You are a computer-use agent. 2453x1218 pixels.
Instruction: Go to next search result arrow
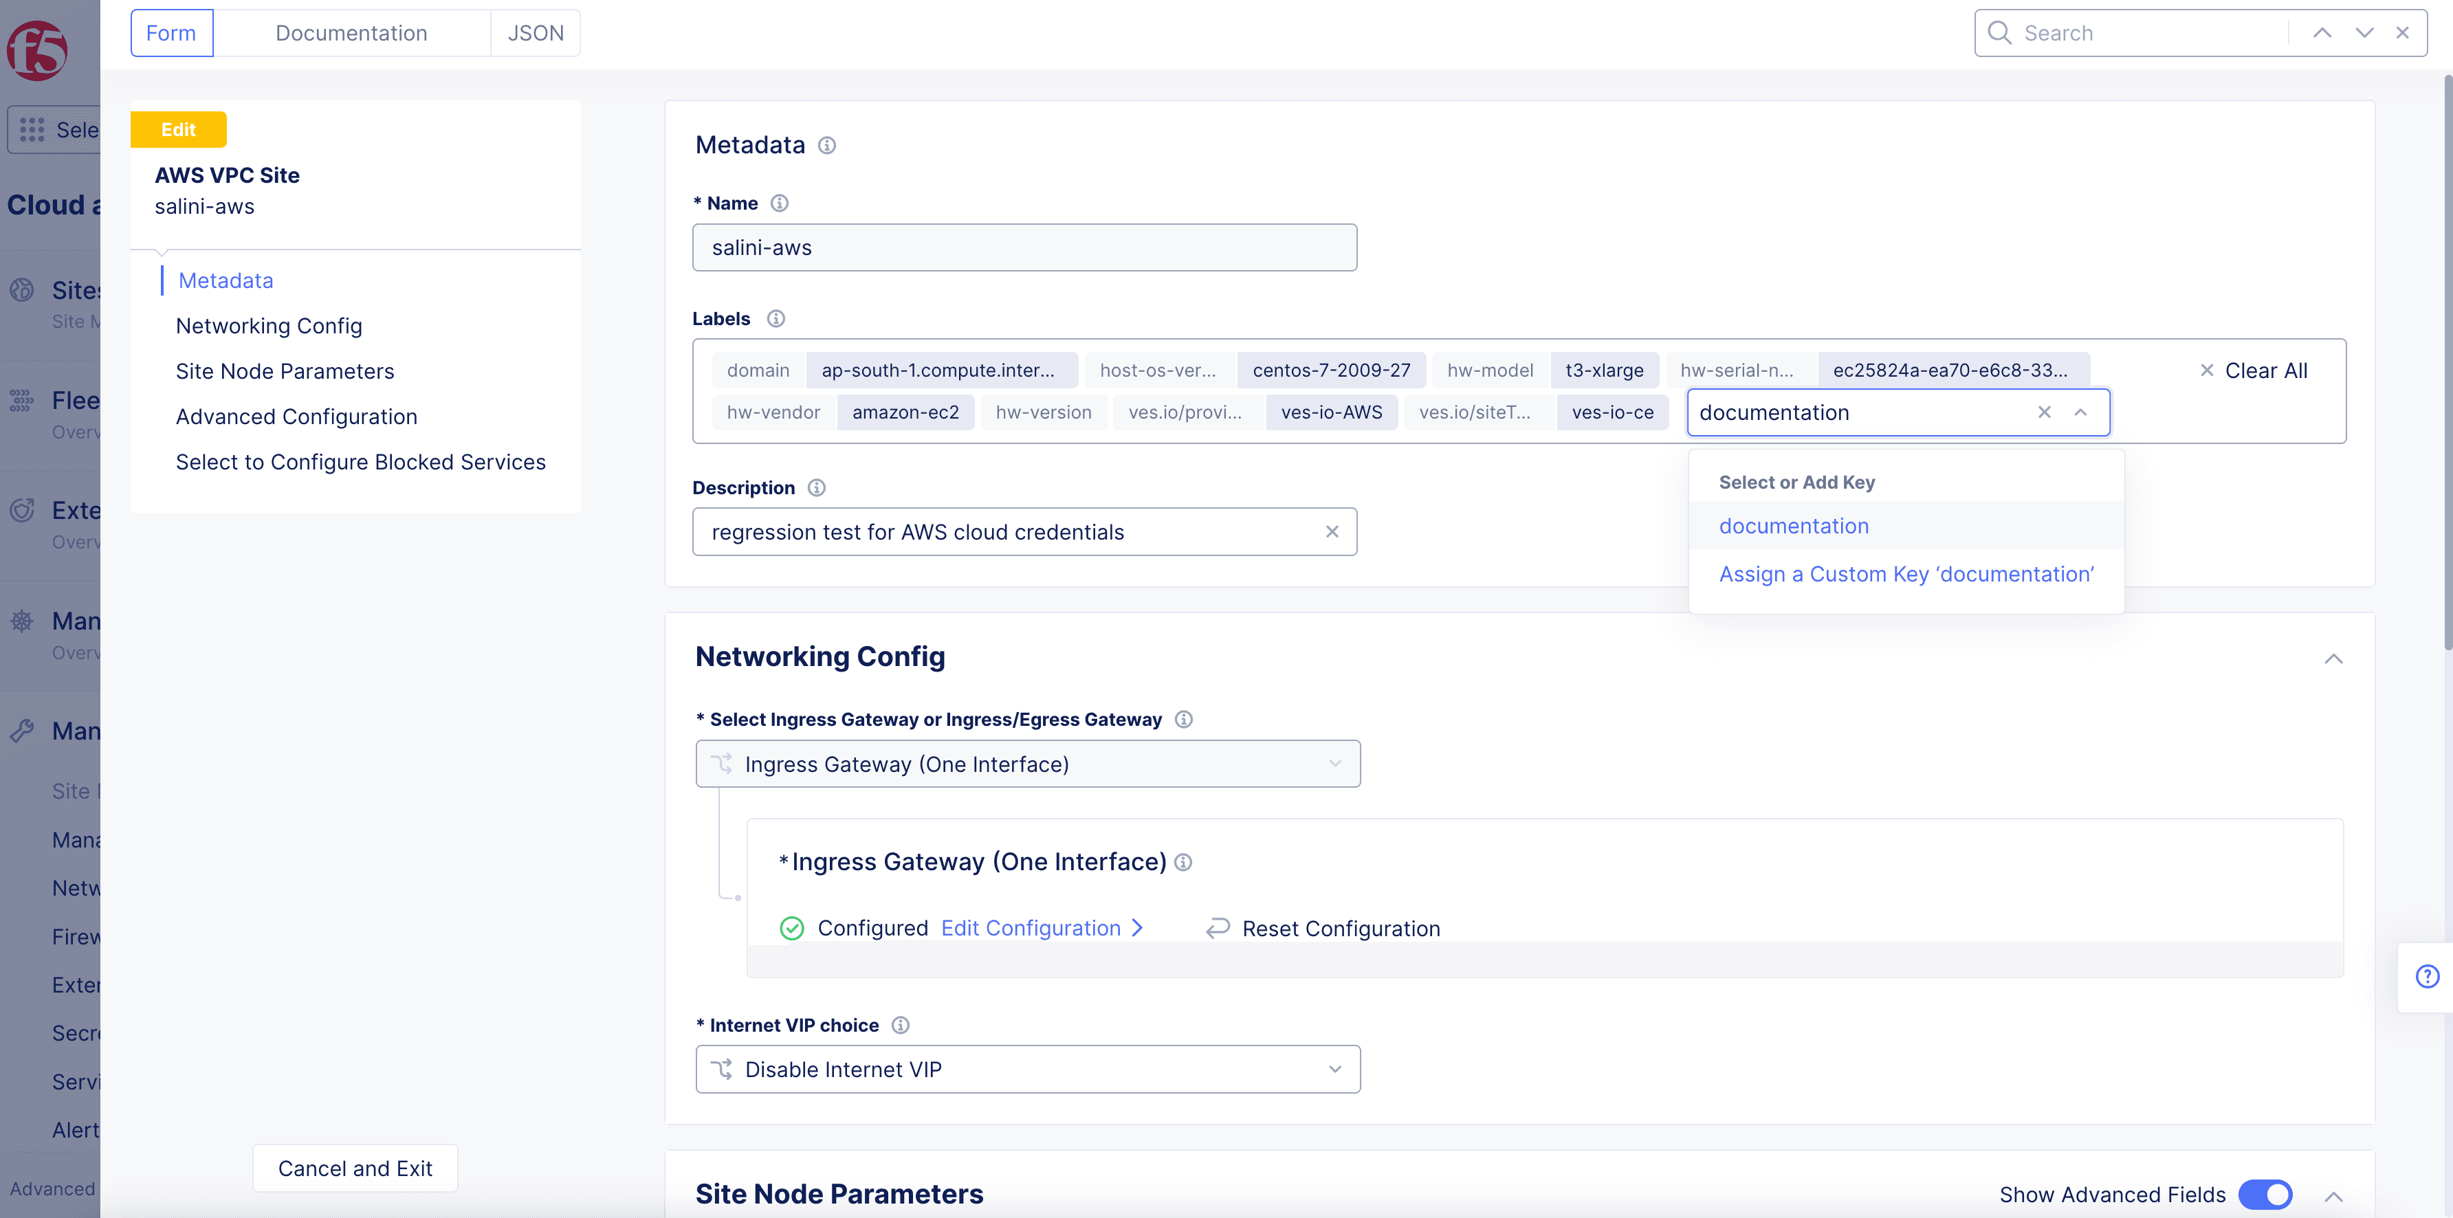pyautogui.click(x=2364, y=33)
